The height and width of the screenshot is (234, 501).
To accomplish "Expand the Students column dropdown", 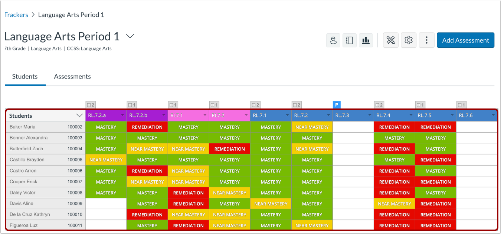I will pos(79,115).
